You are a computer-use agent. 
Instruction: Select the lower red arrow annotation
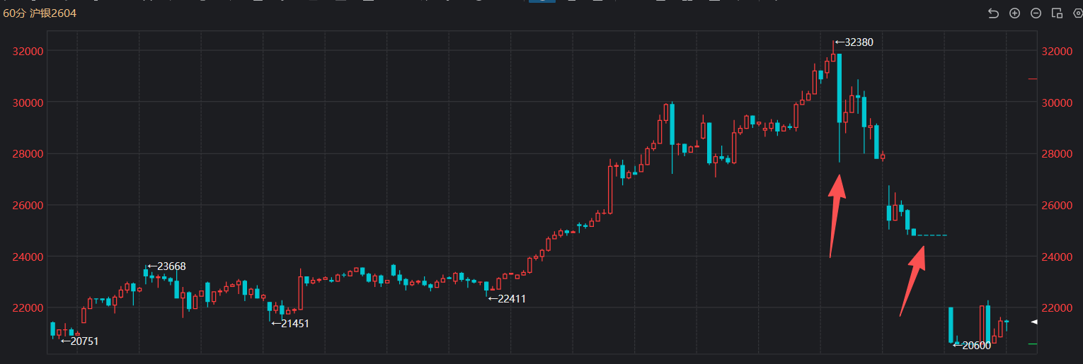click(x=913, y=281)
